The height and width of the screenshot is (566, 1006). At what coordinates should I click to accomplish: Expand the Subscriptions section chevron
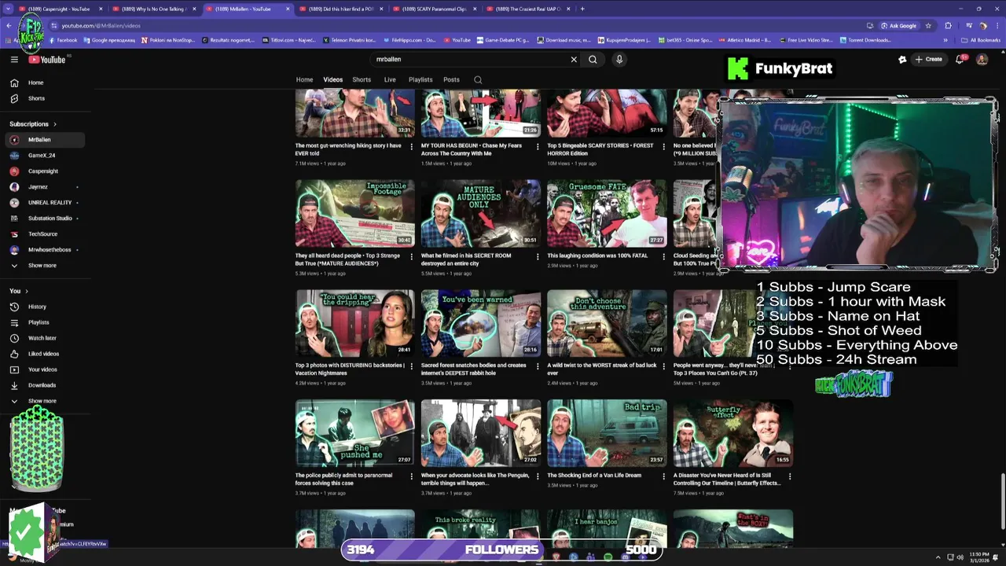pyautogui.click(x=55, y=124)
